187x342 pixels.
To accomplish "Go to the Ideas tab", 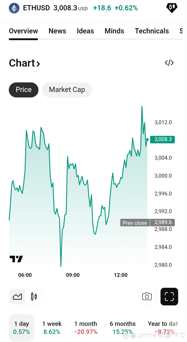I will [x=85, y=31].
